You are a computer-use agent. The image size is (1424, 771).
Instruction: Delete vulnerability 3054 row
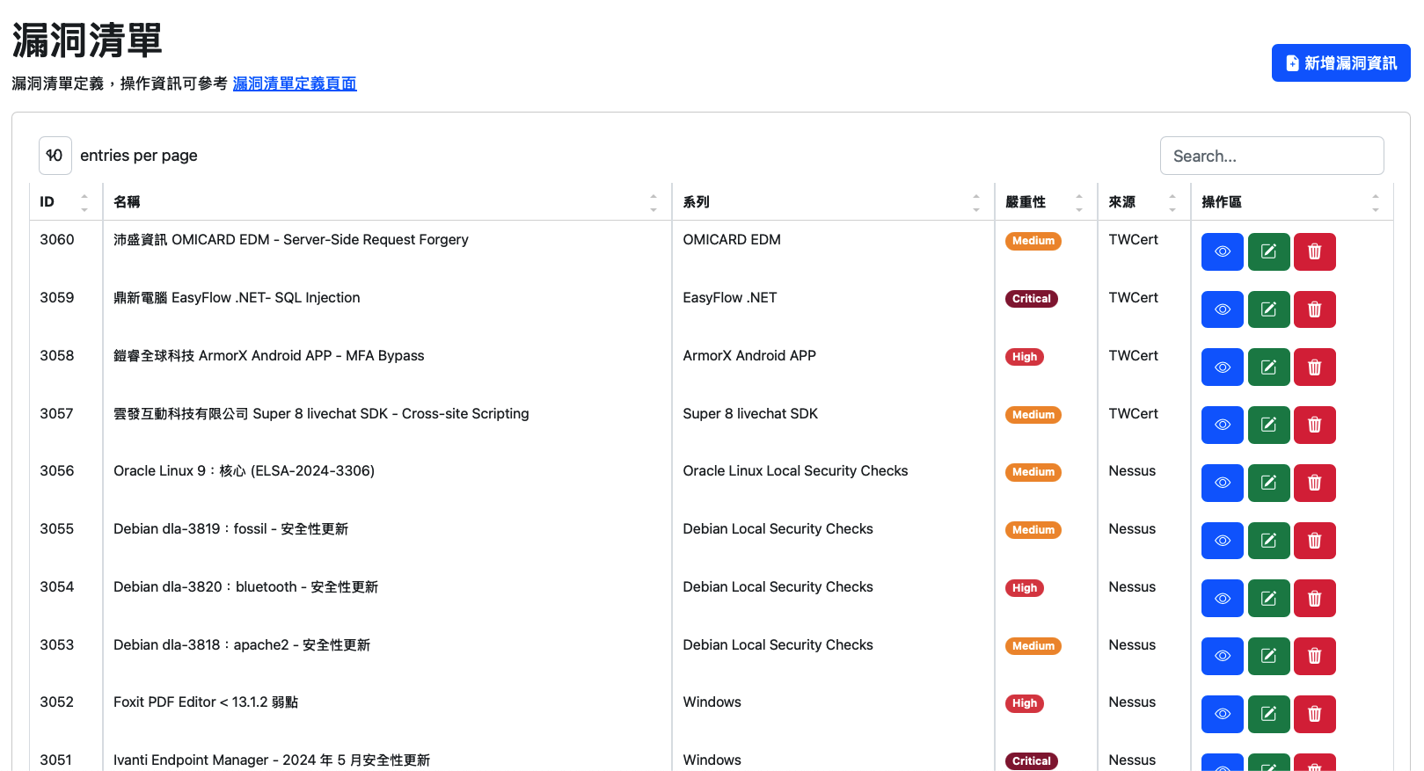1314,599
